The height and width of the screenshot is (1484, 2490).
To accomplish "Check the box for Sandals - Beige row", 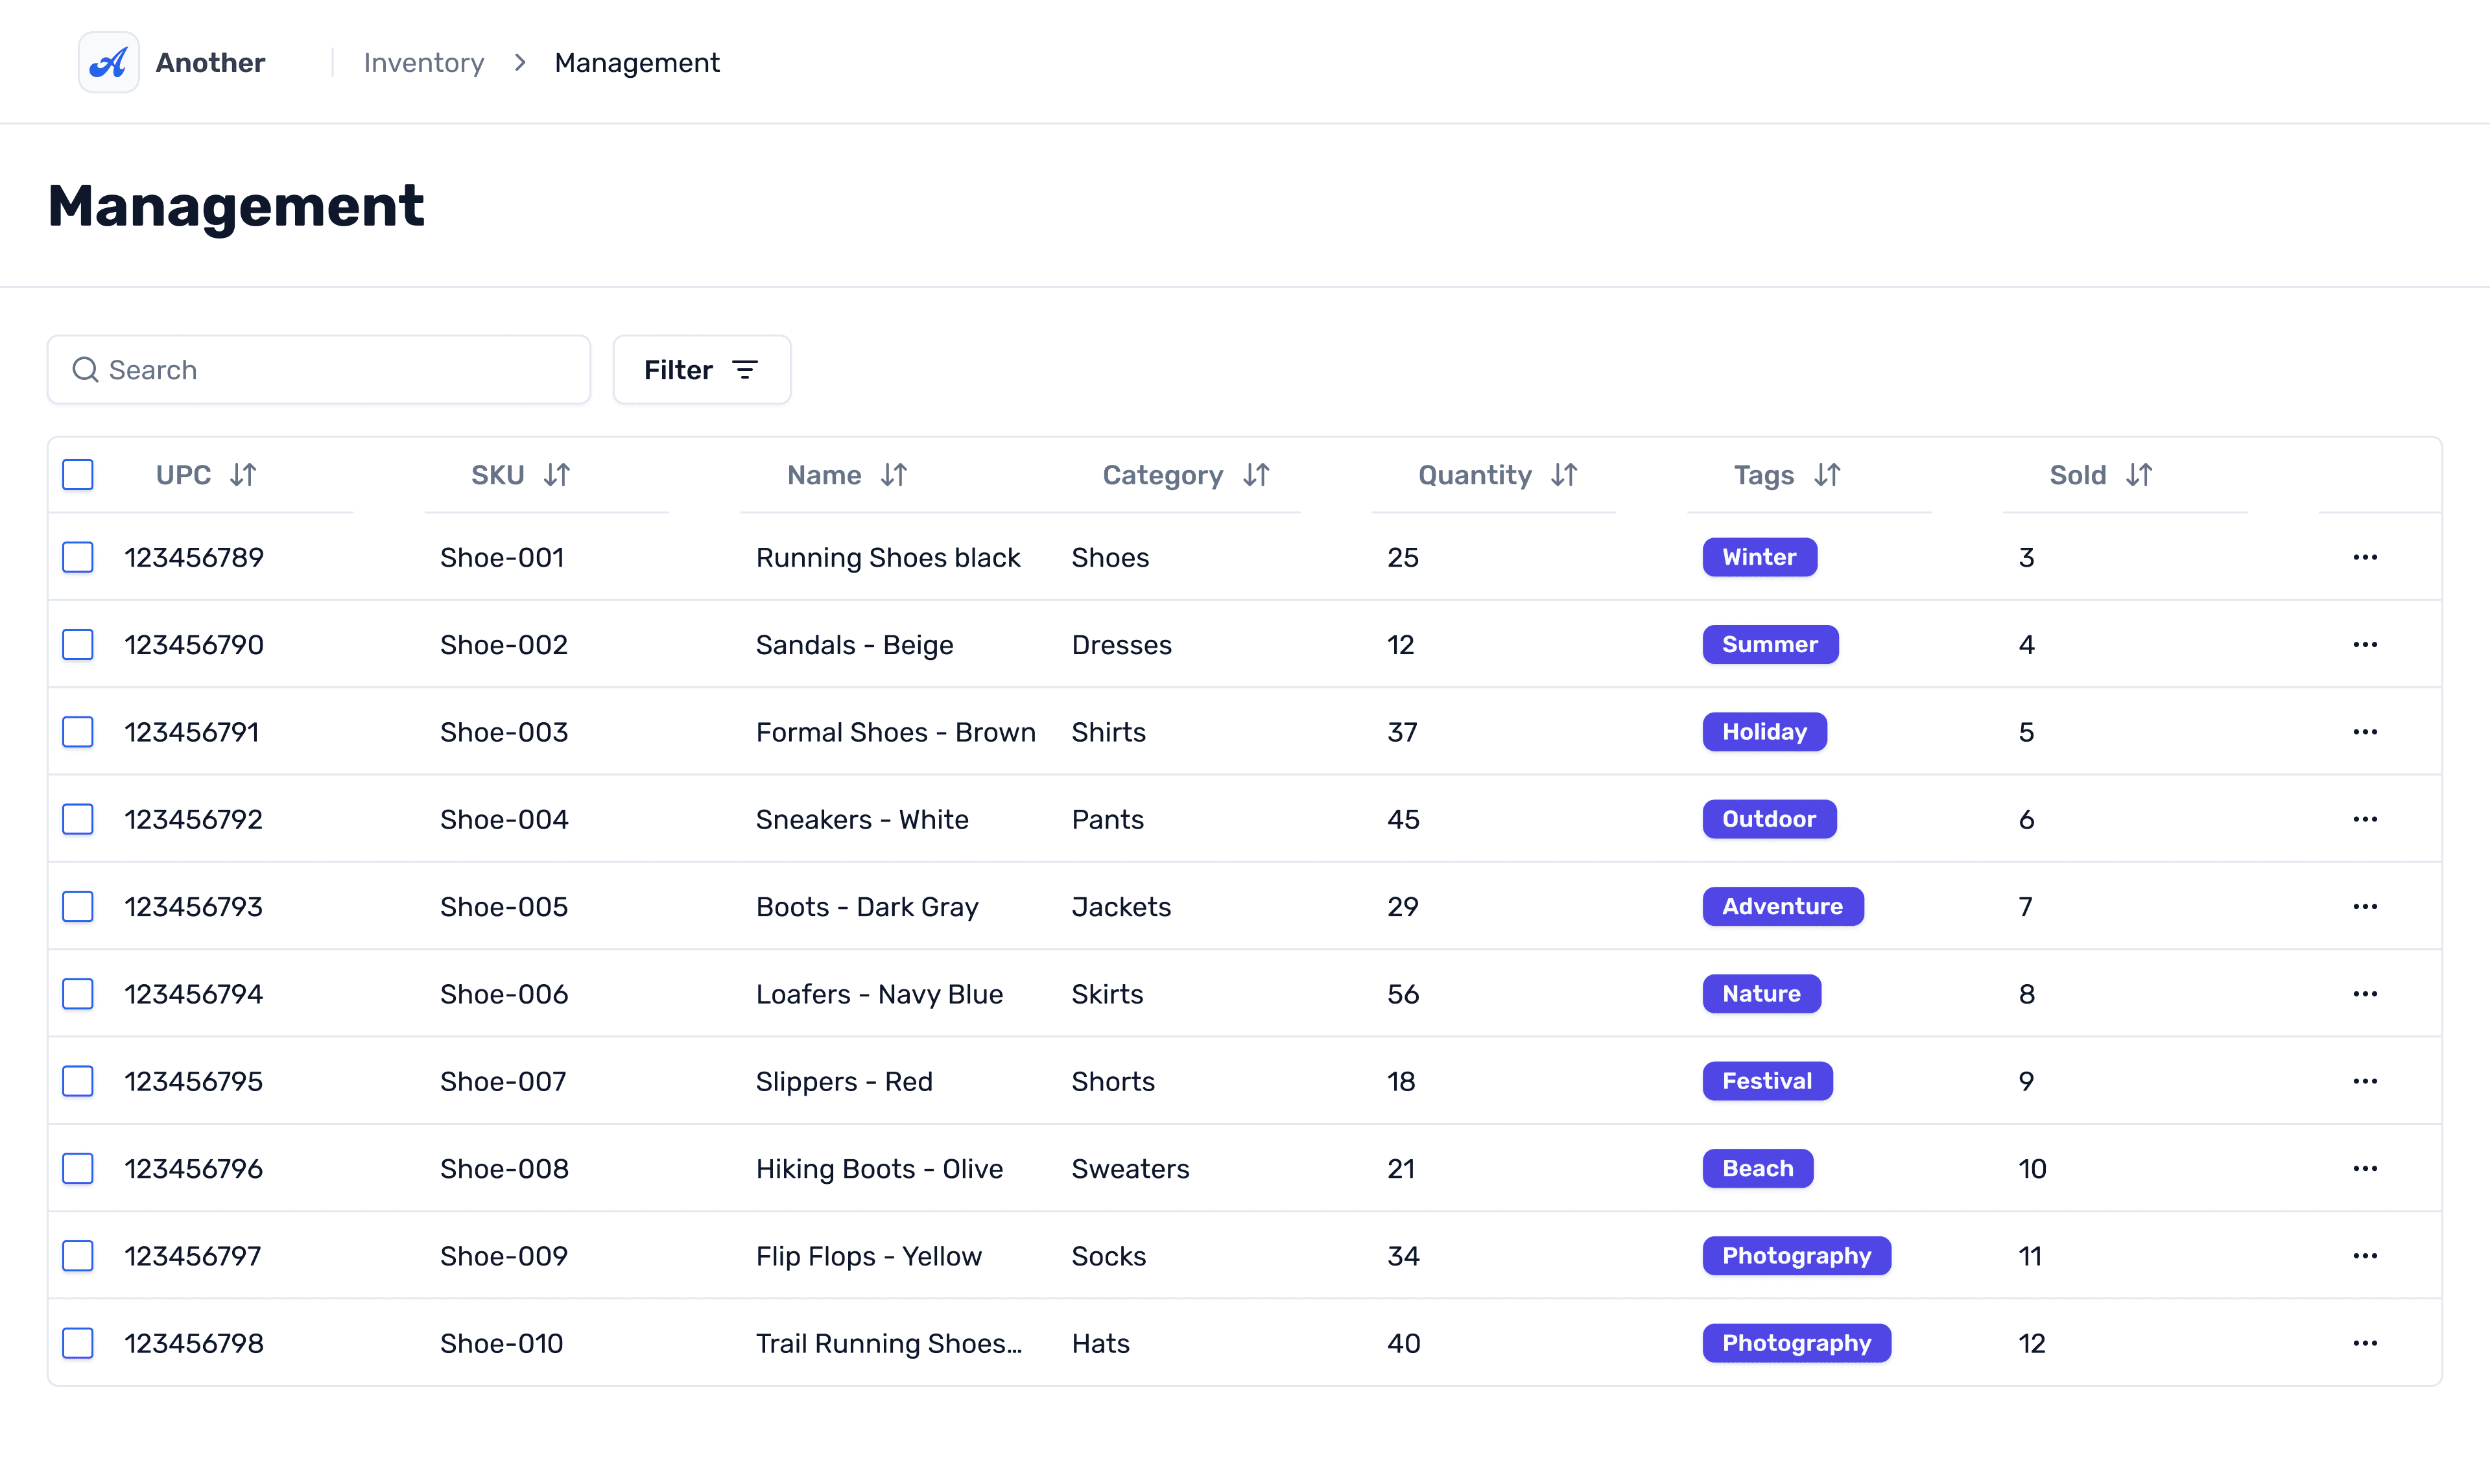I will coord(78,645).
